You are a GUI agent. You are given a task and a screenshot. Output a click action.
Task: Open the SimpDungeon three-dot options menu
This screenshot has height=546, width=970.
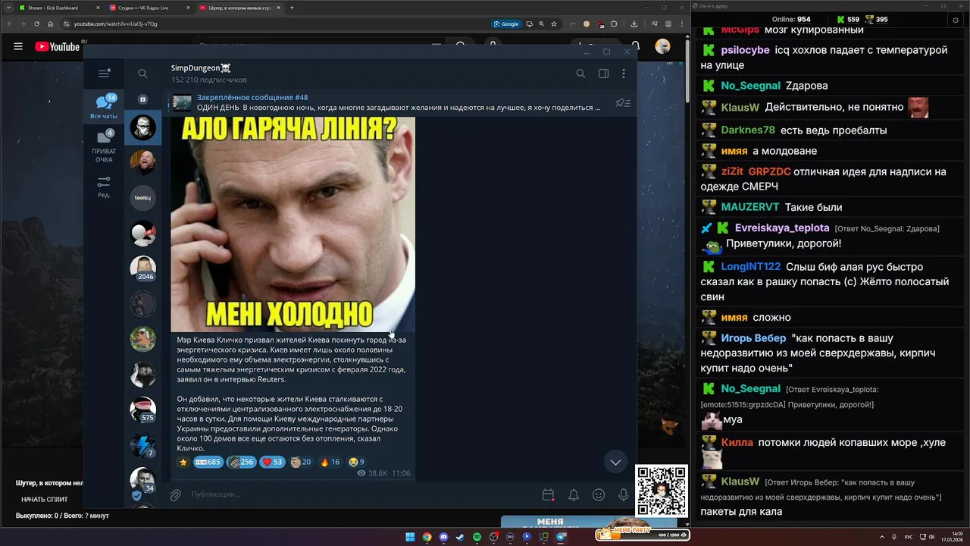[624, 74]
